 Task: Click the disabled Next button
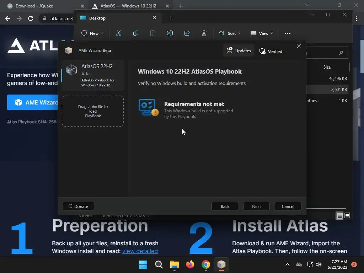click(x=256, y=206)
